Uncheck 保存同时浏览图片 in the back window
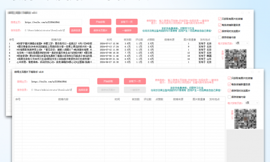The height and width of the screenshot is (162, 270). click(220, 31)
